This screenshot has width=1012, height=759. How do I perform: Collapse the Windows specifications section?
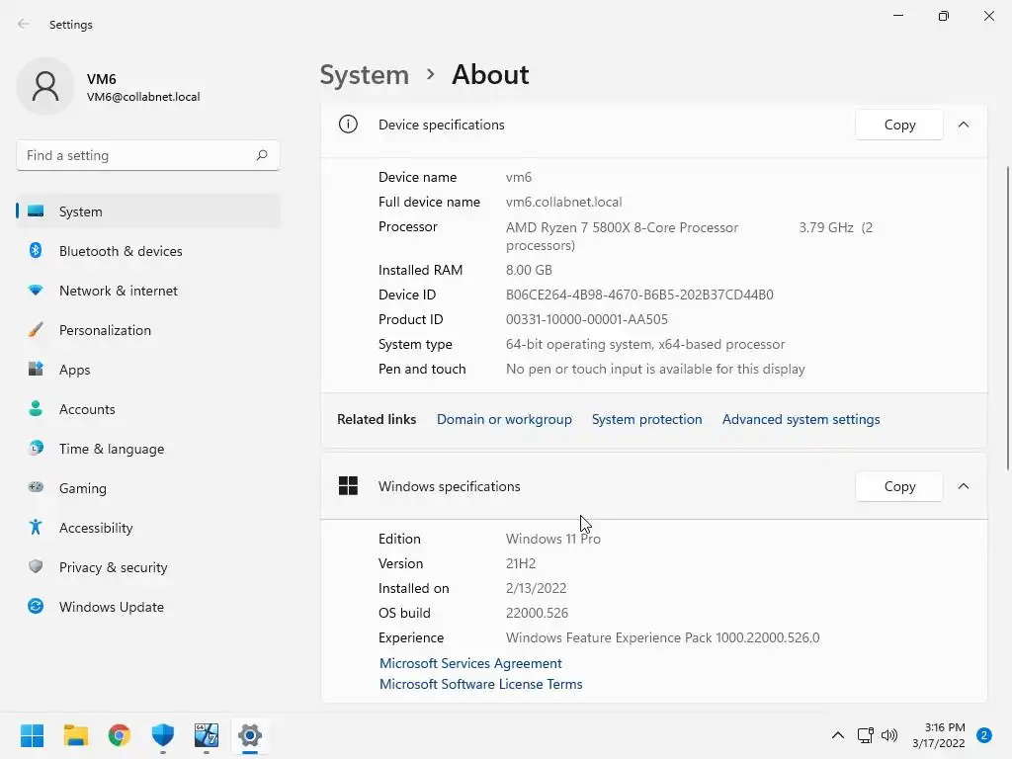(964, 486)
